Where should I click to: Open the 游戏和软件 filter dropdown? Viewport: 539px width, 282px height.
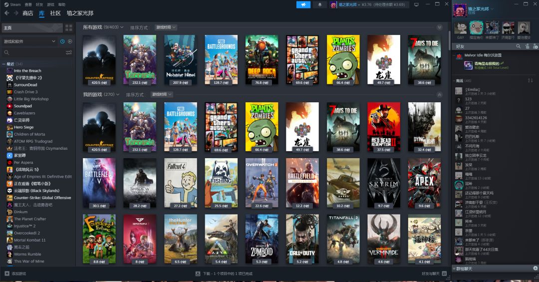[x=29, y=41]
